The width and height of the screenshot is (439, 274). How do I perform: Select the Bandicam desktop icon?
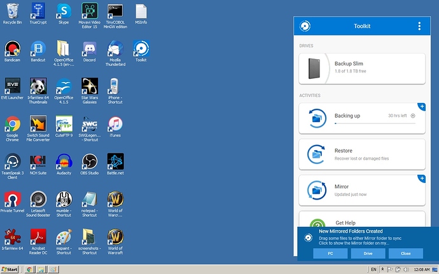click(12, 51)
